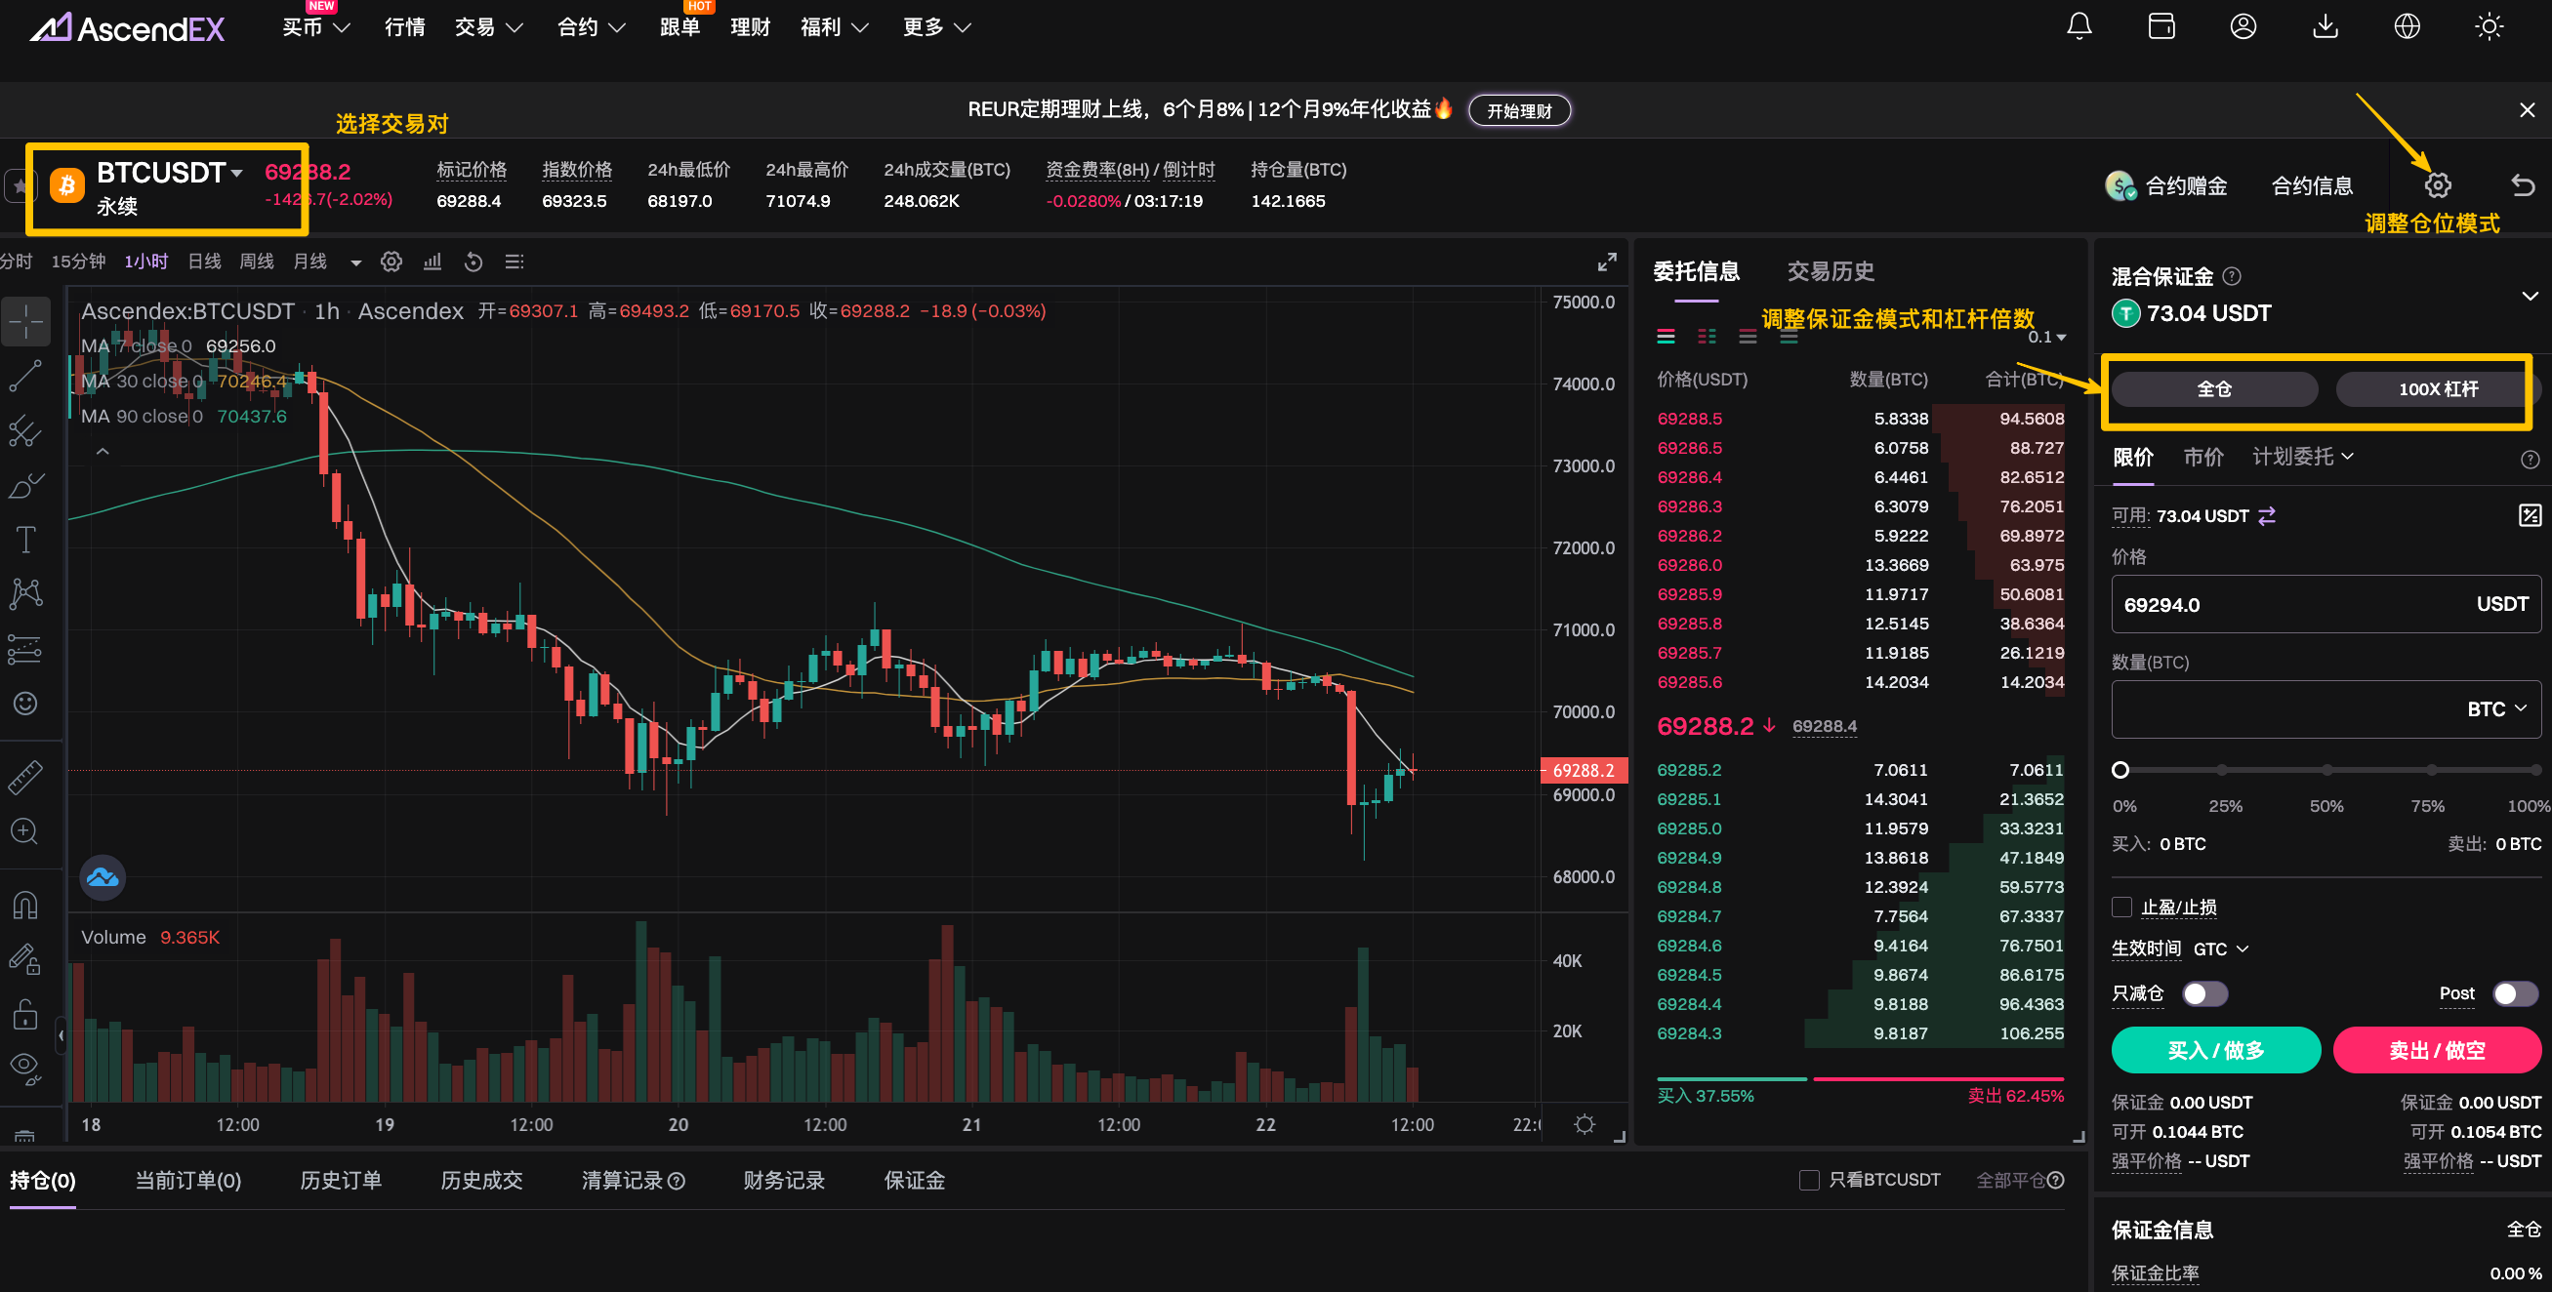Click the chart settings gear icon
Image resolution: width=2552 pixels, height=1292 pixels.
click(x=391, y=262)
